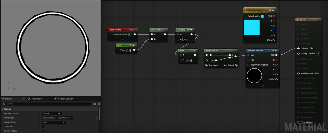Click the Add Input label
Screen dimensions: 328x133
213,65
